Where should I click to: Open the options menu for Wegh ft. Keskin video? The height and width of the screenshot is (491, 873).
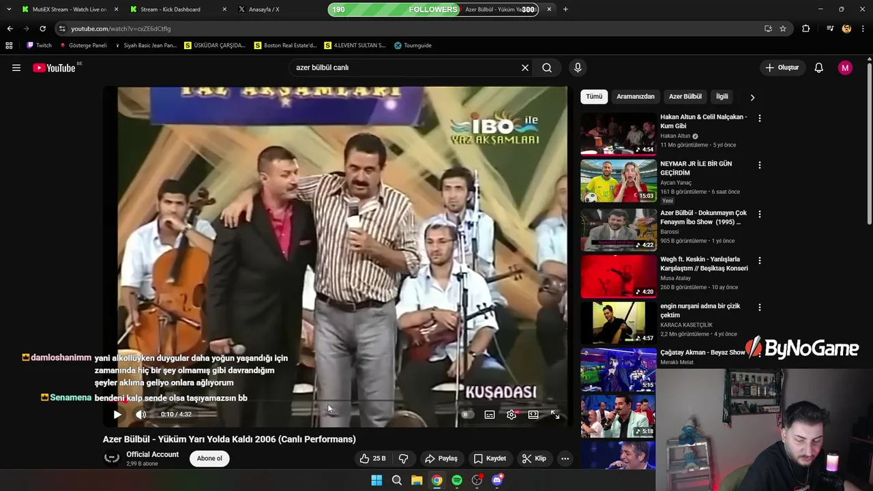point(759,261)
